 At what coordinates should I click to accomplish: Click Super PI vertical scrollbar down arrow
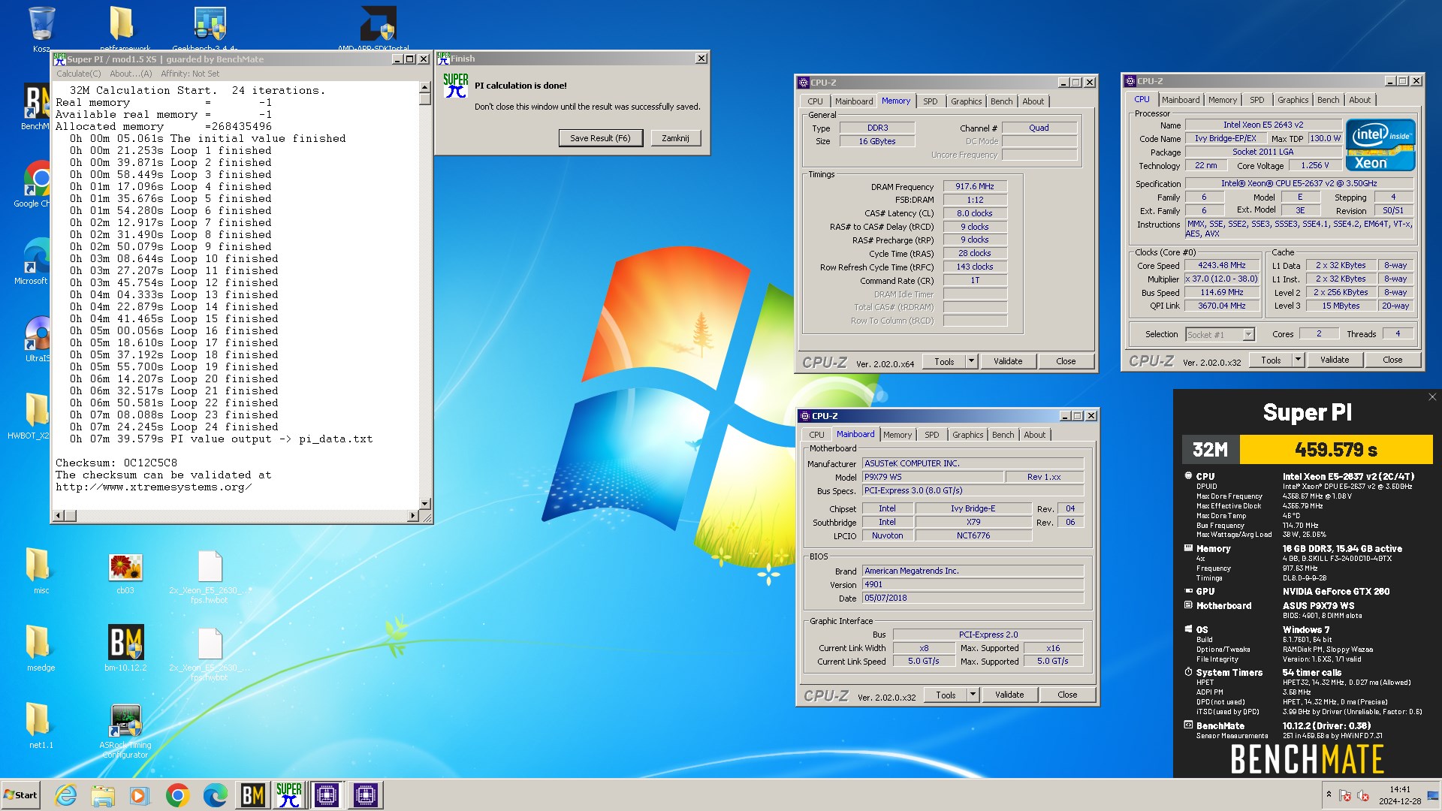tap(425, 503)
